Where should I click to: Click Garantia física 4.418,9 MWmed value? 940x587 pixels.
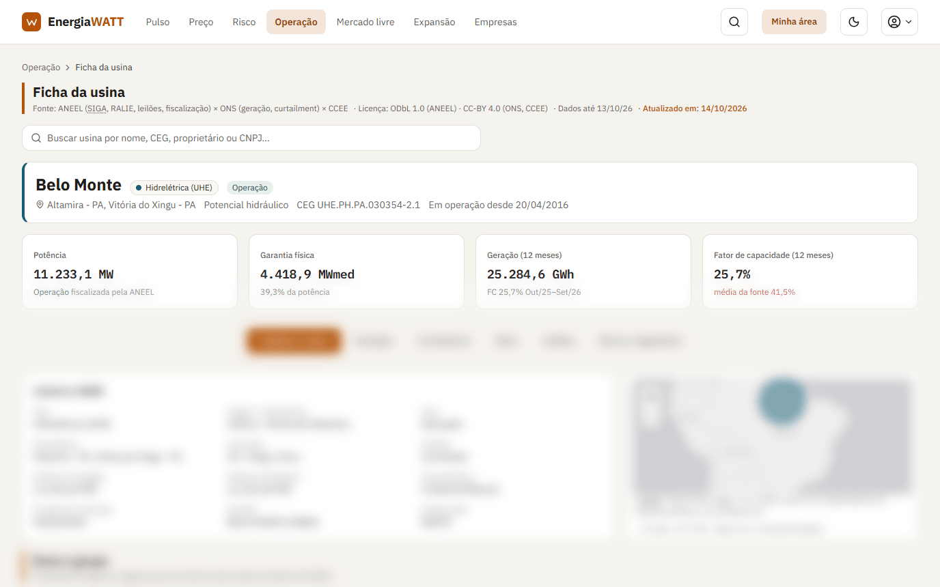307,274
